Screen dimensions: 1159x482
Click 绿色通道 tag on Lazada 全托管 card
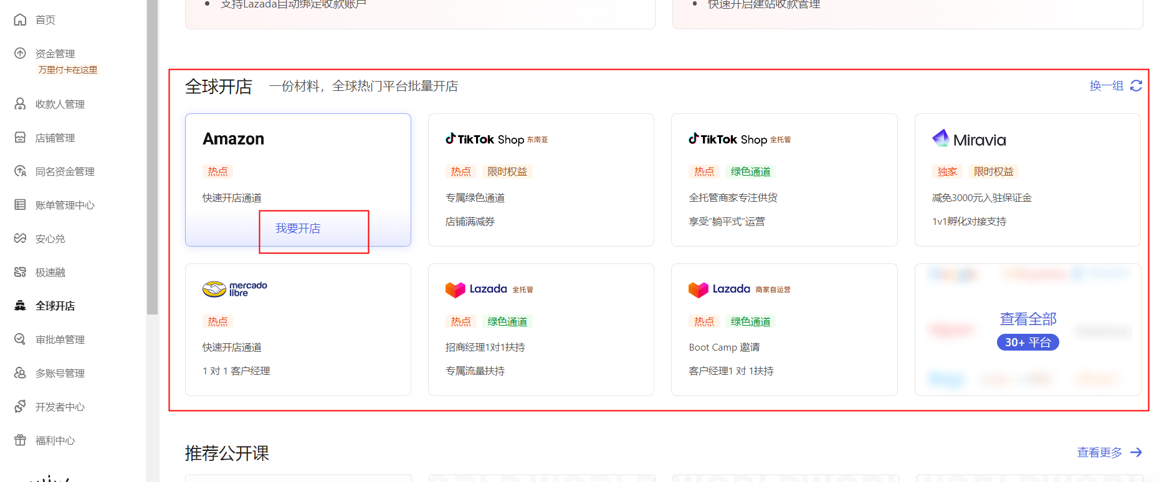(507, 321)
